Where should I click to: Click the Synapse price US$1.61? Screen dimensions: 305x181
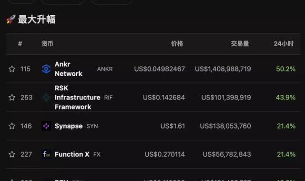173,126
